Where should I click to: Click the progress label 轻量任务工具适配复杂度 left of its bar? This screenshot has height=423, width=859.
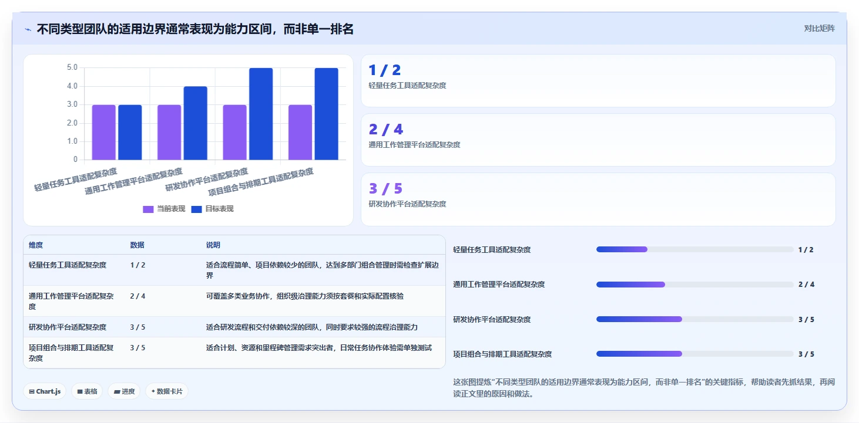coord(492,250)
